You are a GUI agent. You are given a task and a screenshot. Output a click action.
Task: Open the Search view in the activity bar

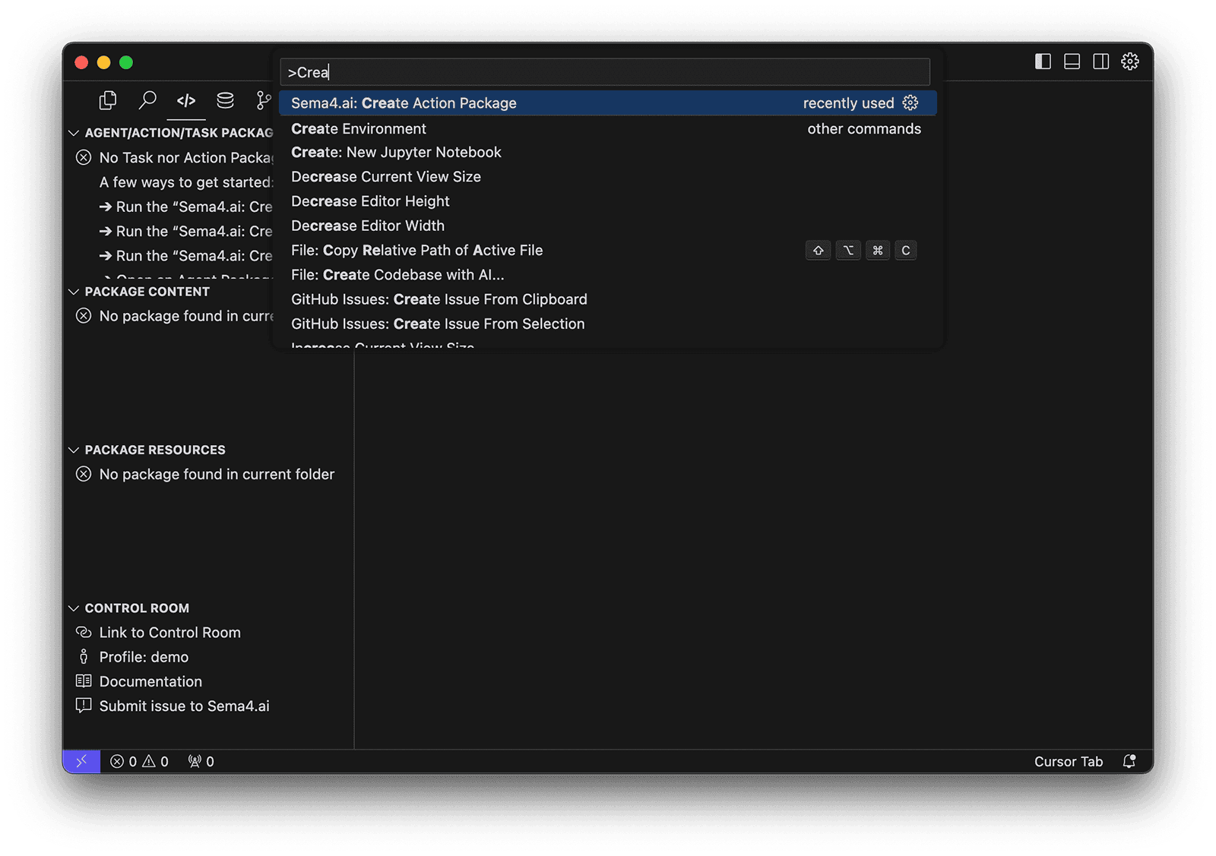coord(147,99)
